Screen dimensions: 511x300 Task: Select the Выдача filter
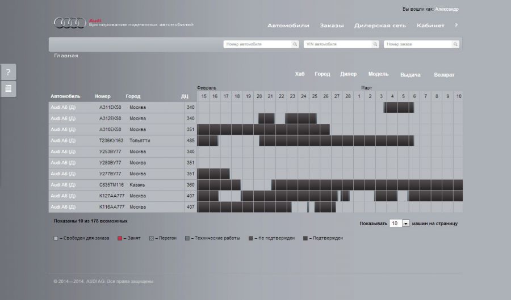tap(411, 75)
